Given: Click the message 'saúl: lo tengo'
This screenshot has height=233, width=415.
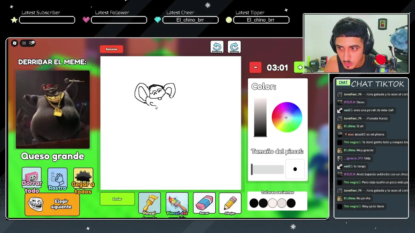Looking at the screenshot, I should 355,166.
